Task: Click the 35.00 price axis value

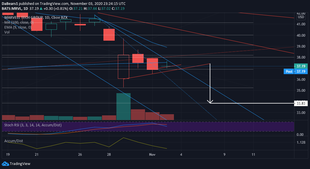Action: coord(301,91)
